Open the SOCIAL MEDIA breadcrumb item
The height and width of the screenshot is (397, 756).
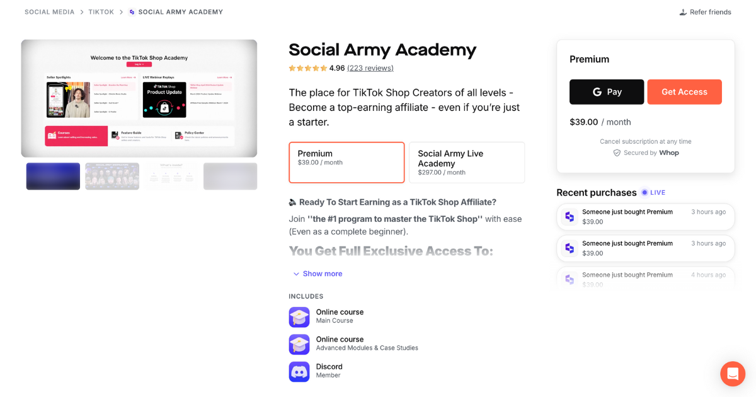click(49, 11)
